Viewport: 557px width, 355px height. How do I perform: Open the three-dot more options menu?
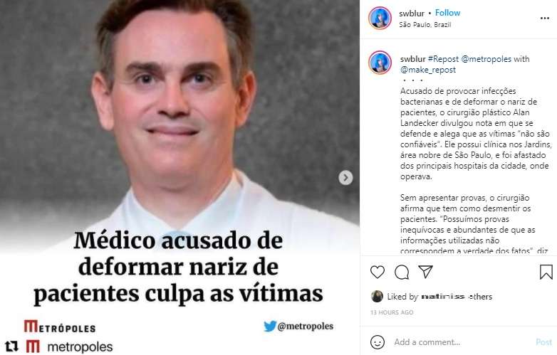click(545, 18)
